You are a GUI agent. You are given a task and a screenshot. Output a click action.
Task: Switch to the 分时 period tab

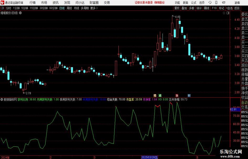click(x=8, y=8)
